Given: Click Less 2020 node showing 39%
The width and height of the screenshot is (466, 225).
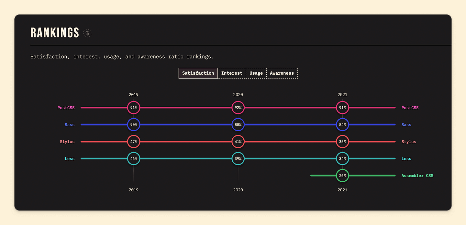Looking at the screenshot, I should (x=238, y=158).
